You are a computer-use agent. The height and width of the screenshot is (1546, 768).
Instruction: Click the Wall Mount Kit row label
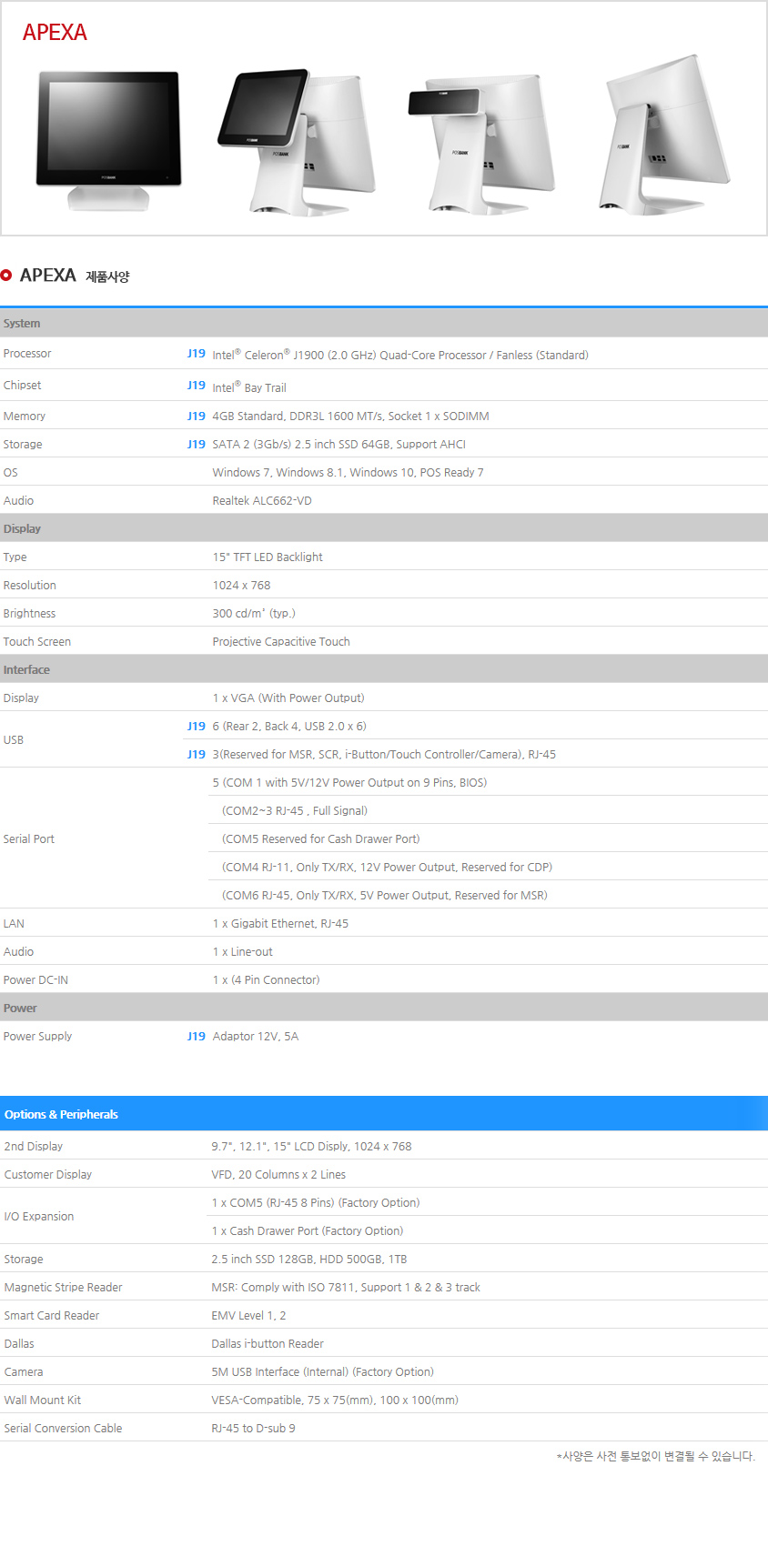[x=43, y=1400]
